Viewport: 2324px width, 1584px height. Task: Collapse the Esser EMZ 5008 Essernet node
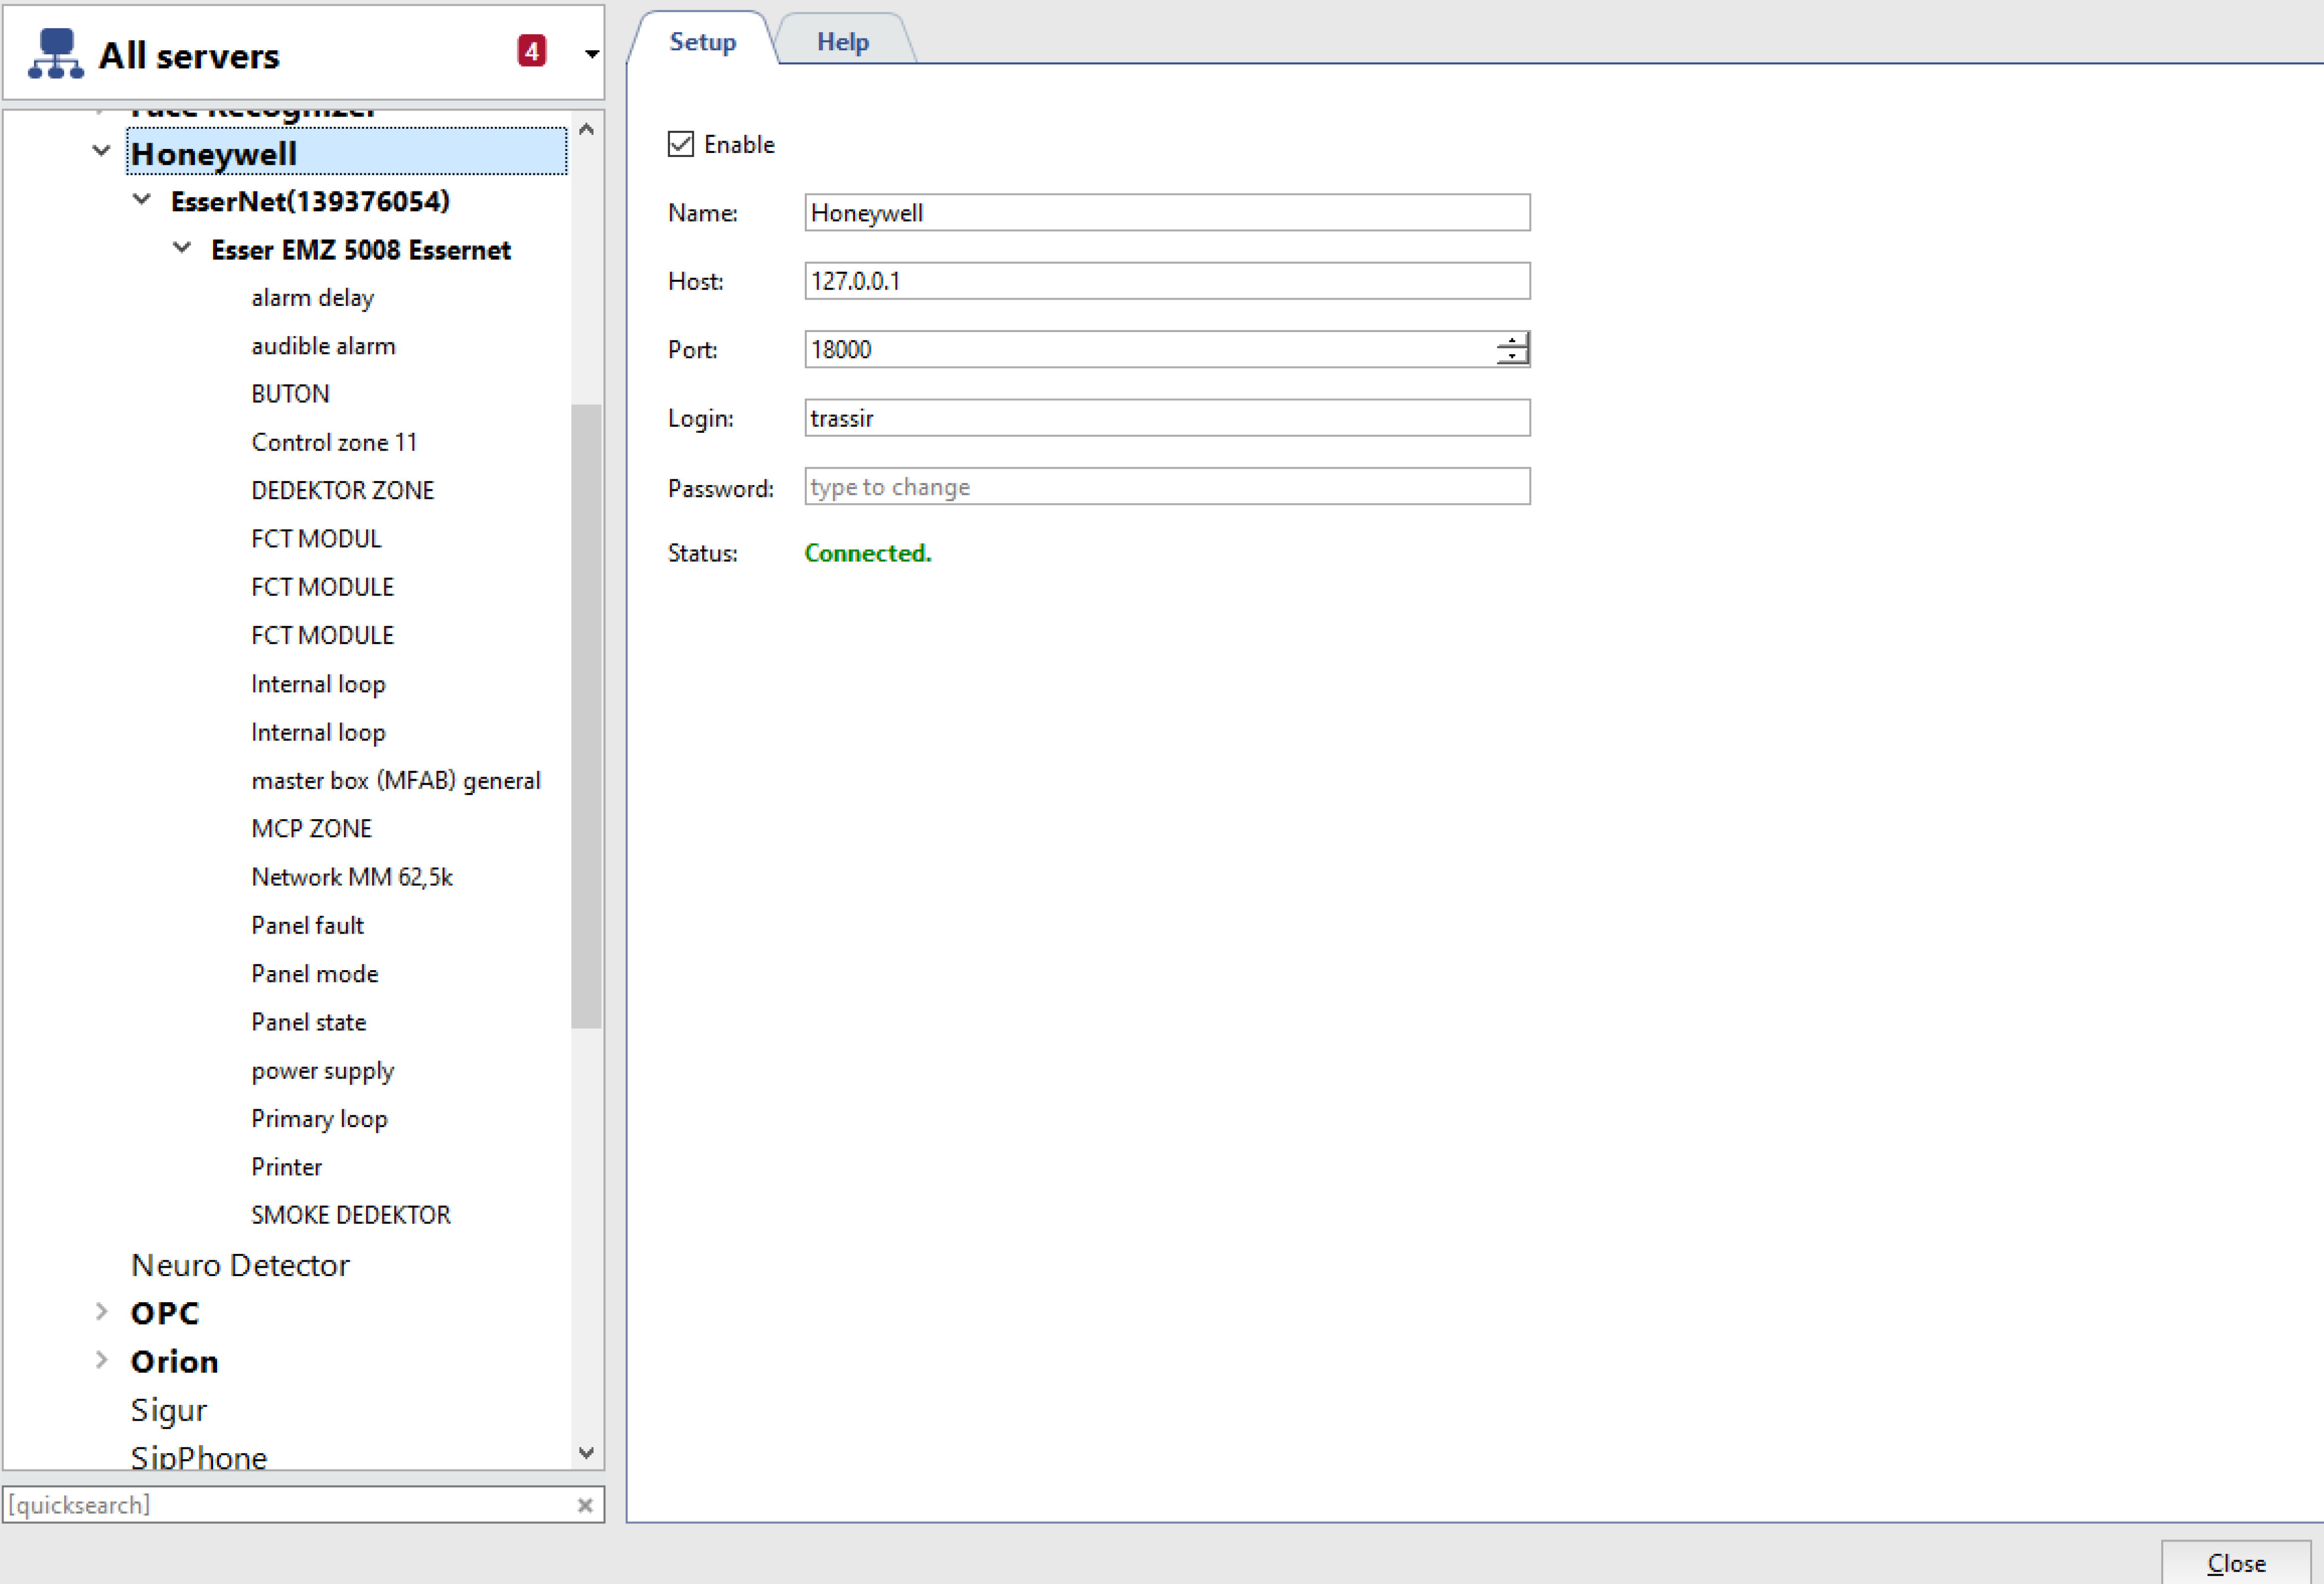pyautogui.click(x=182, y=247)
